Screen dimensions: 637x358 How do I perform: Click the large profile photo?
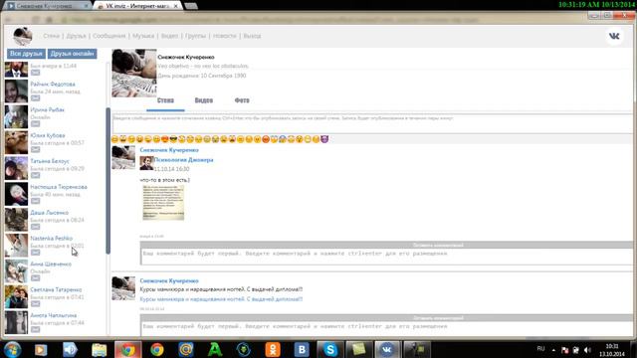(x=134, y=73)
